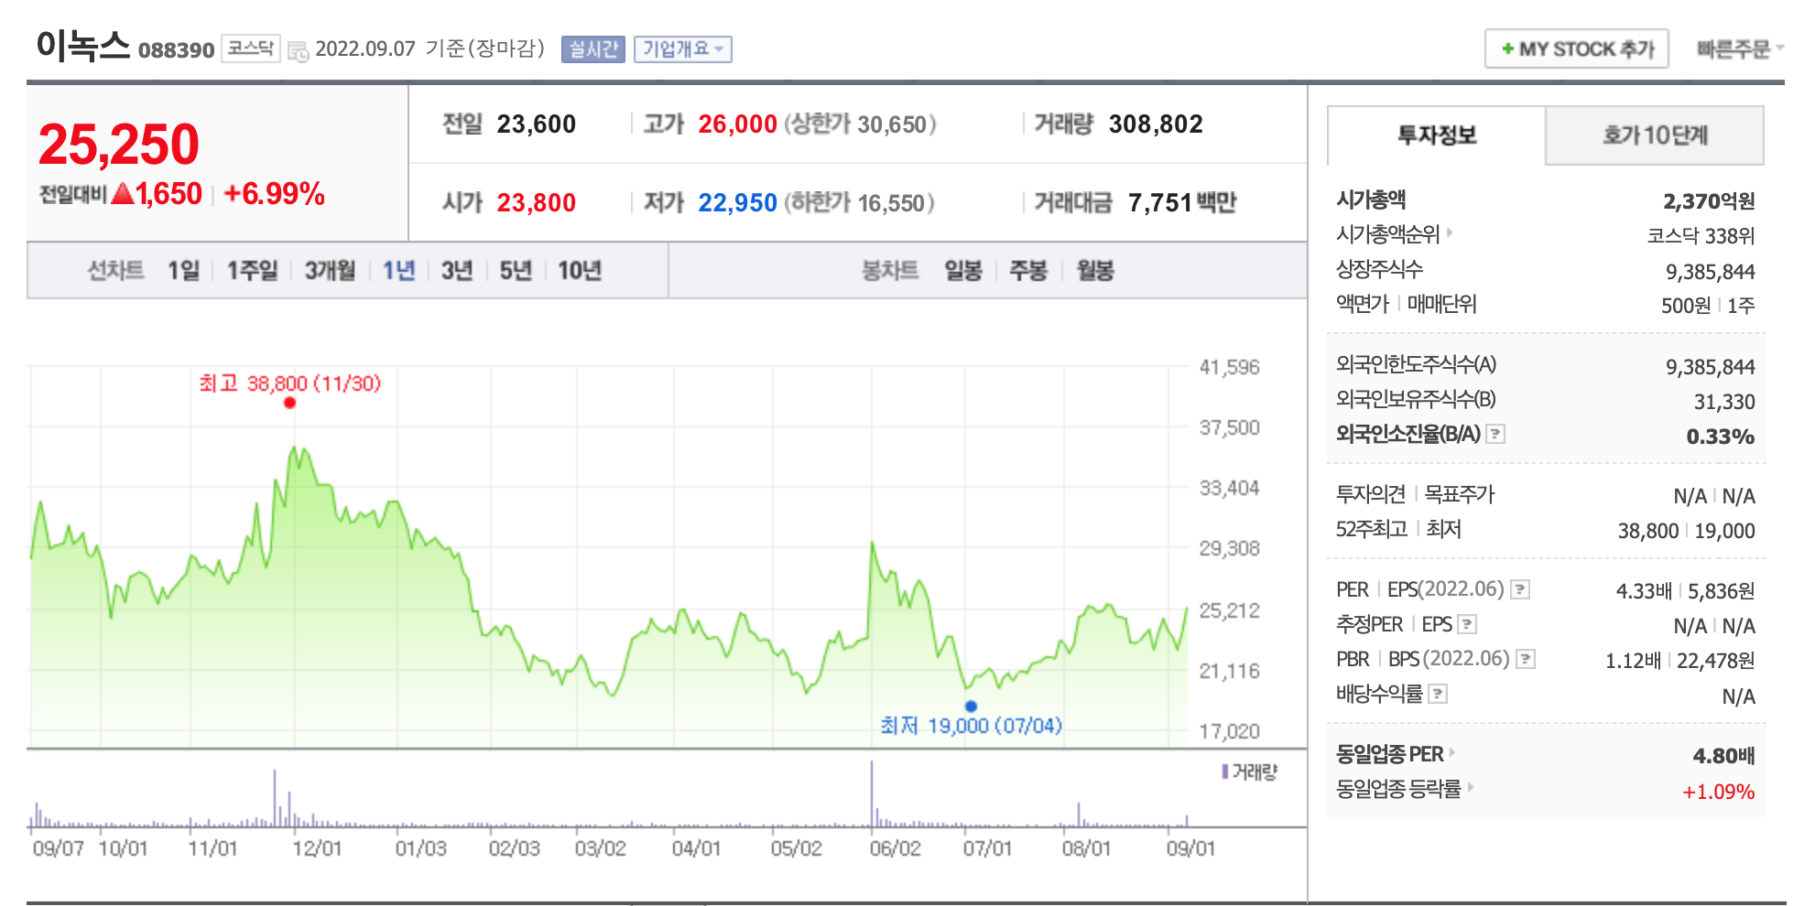Select the 1주일 line chart period
Image resolution: width=1815 pixels, height=906 pixels.
coord(252,271)
